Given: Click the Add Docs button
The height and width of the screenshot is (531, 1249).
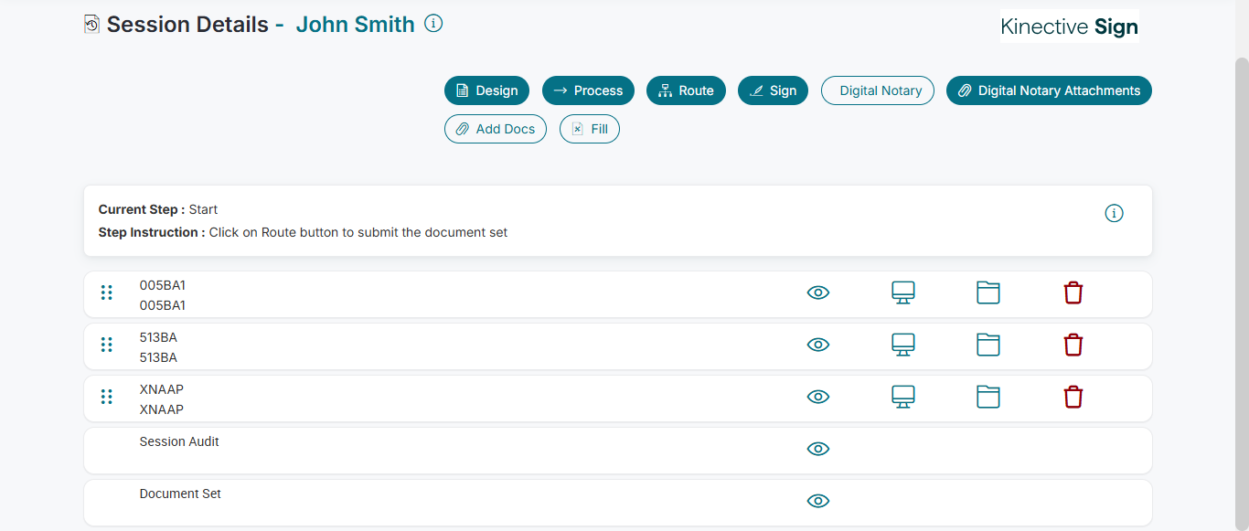Looking at the screenshot, I should click(495, 129).
